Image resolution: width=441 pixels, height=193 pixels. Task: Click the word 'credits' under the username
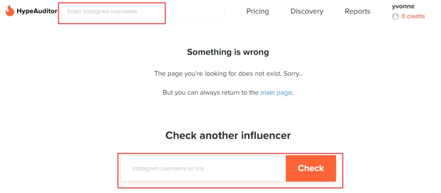[x=416, y=16]
